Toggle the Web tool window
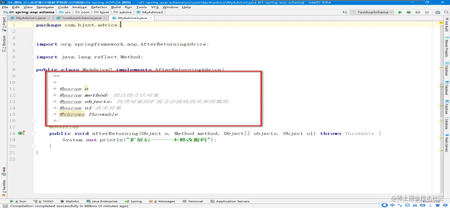Screen dimensions: 450x208 [x=4, y=171]
